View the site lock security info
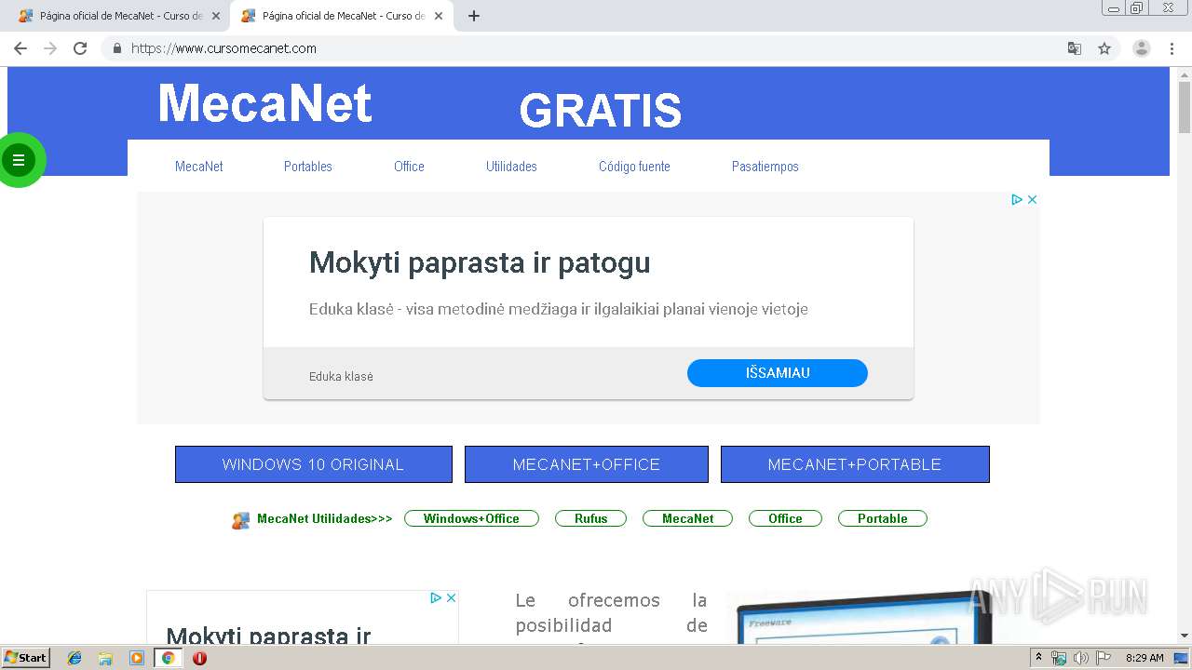This screenshot has width=1192, height=670. (x=116, y=48)
